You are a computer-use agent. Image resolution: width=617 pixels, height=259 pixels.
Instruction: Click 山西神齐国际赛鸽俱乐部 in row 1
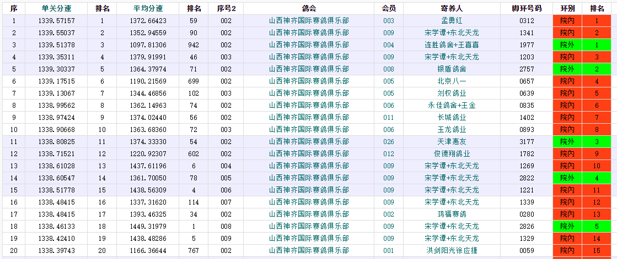tap(309, 21)
